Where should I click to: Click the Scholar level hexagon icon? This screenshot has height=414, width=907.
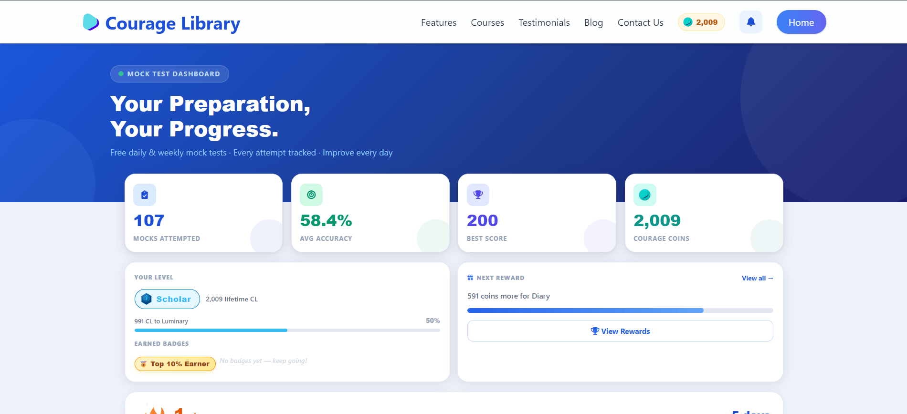[147, 299]
